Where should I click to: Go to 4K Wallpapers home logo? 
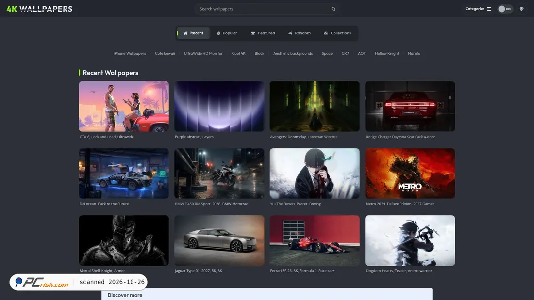[x=39, y=9]
